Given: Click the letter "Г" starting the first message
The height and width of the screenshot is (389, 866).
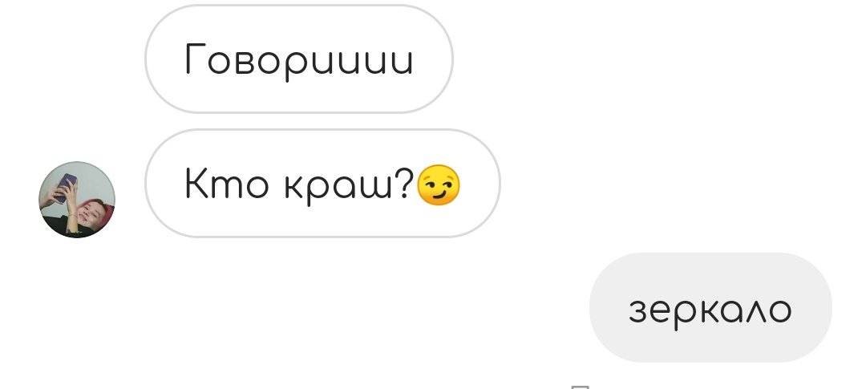Looking at the screenshot, I should click(x=195, y=59).
